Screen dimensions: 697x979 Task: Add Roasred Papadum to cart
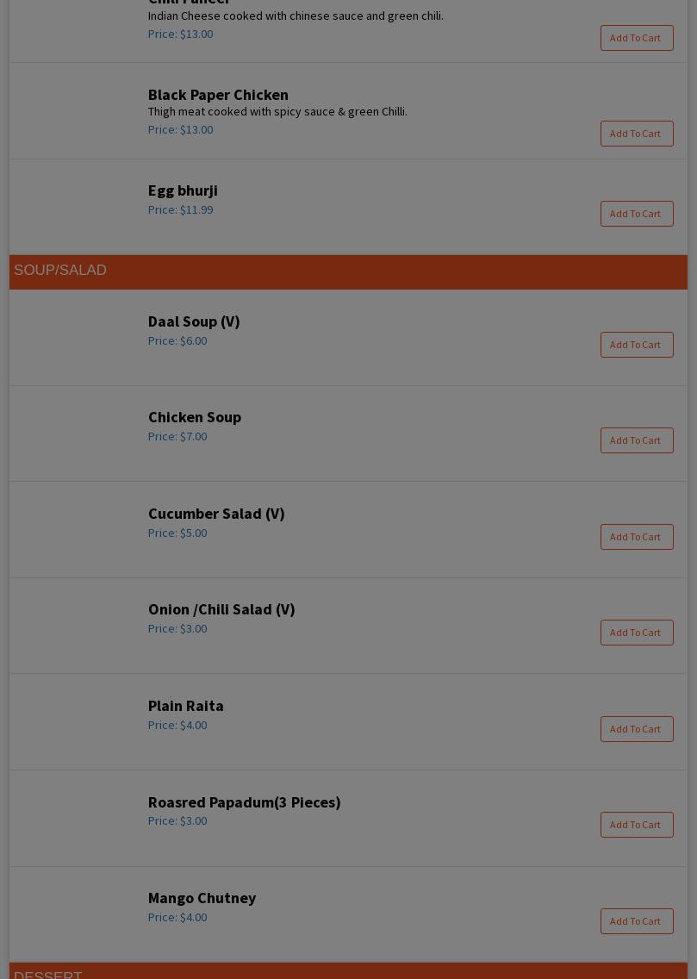pyautogui.click(x=636, y=825)
